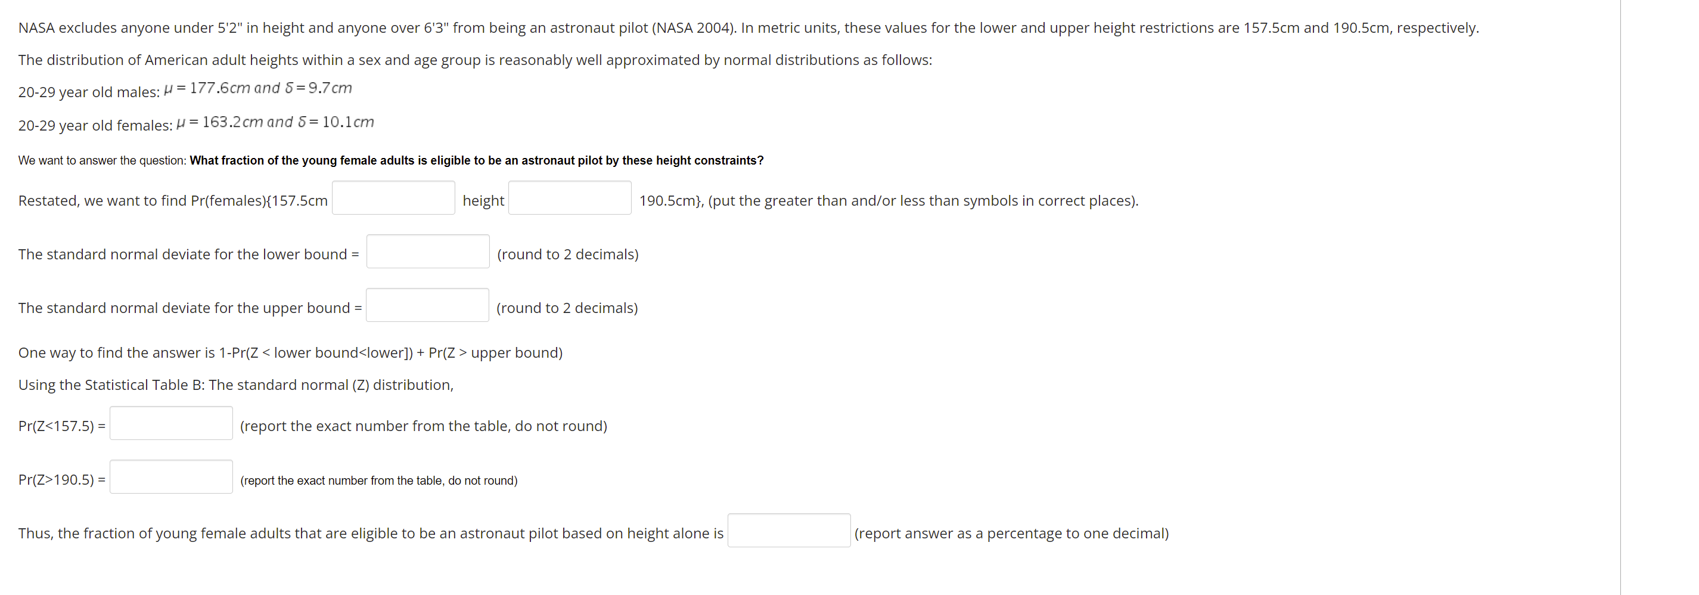
Task: Select the eligible fraction percentage answer field
Action: click(789, 531)
